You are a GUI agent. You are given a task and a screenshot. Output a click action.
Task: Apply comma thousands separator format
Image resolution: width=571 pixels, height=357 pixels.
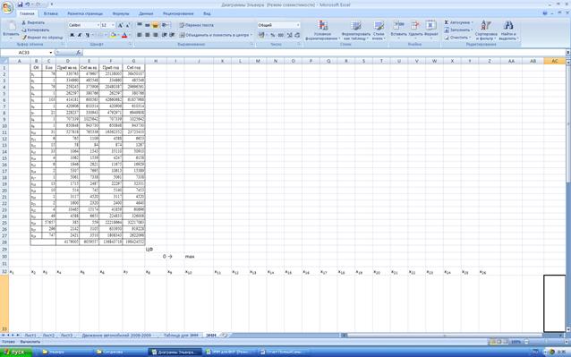281,35
